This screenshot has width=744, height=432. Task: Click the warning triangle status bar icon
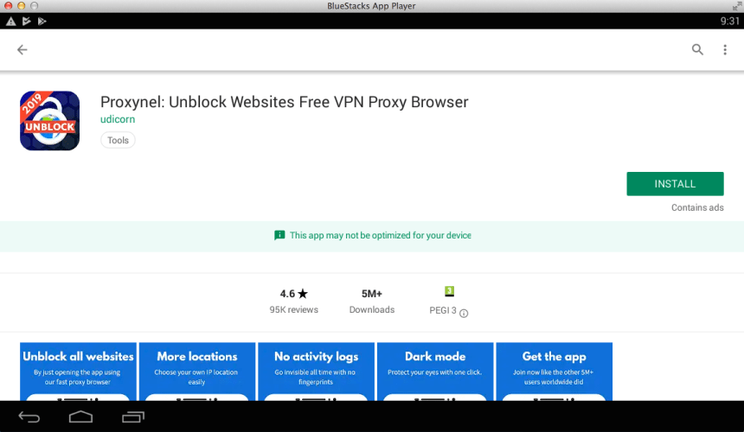(11, 21)
